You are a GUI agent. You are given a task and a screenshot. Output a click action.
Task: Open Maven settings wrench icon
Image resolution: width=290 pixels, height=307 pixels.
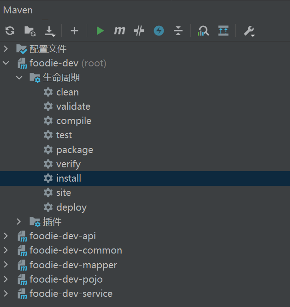[249, 31]
